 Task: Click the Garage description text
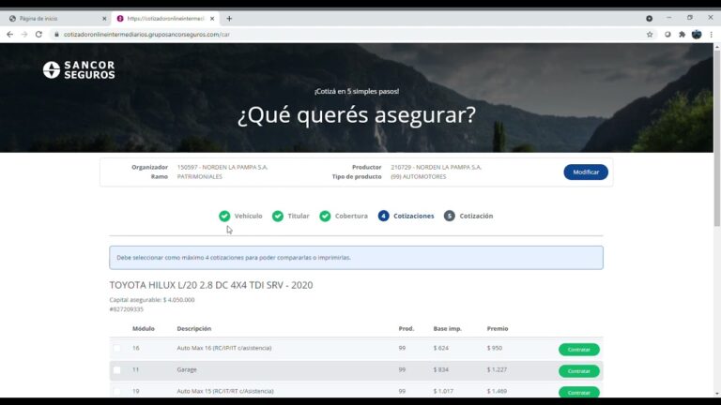click(187, 369)
